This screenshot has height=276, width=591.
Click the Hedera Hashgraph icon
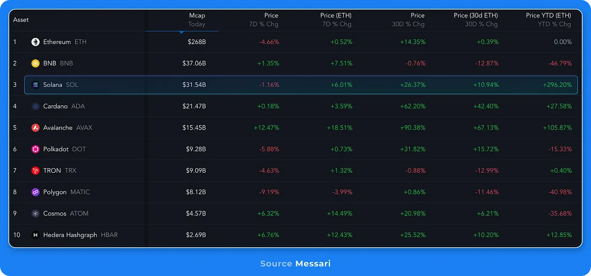[x=35, y=235]
